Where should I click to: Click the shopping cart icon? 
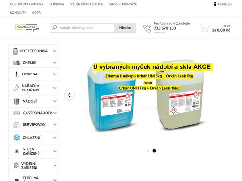pos(205,28)
